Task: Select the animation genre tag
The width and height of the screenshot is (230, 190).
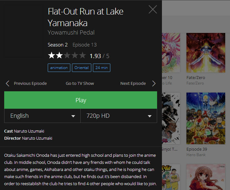Action: [59, 68]
